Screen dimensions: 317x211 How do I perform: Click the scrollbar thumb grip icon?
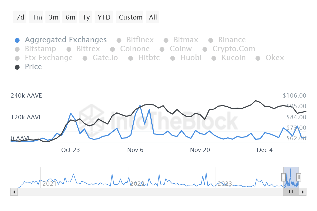[x=291, y=192]
